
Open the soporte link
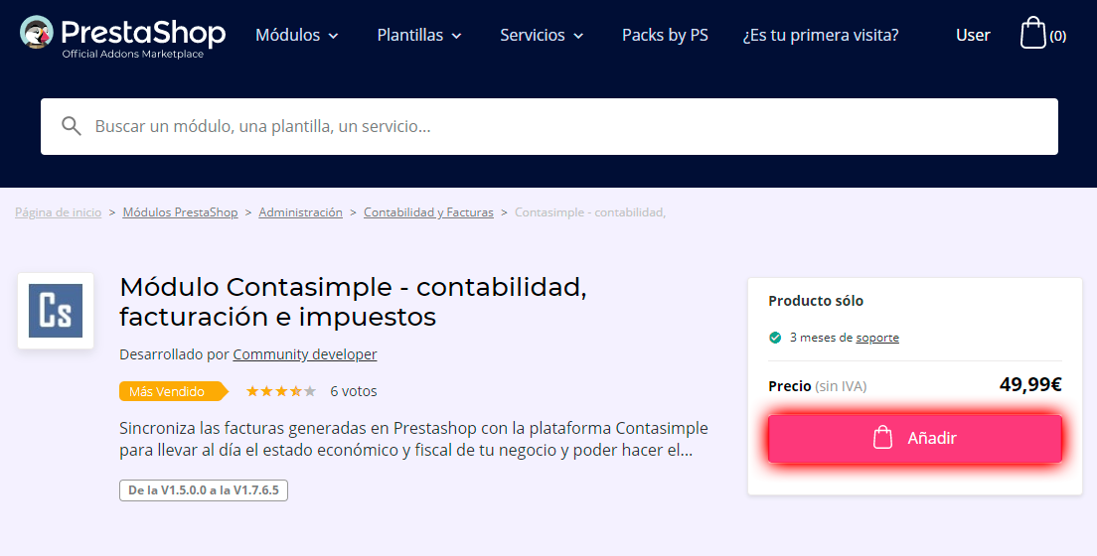[877, 338]
